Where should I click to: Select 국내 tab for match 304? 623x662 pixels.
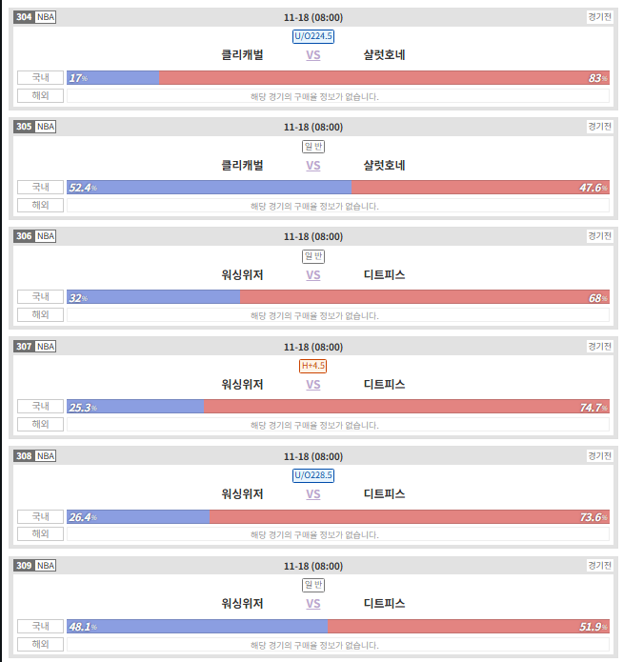coord(41,78)
